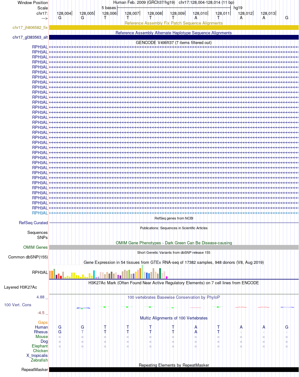
Task: Click 'Human Feb. 2009 (GRCh37/hg19)' header text
Action: click(144, 3)
